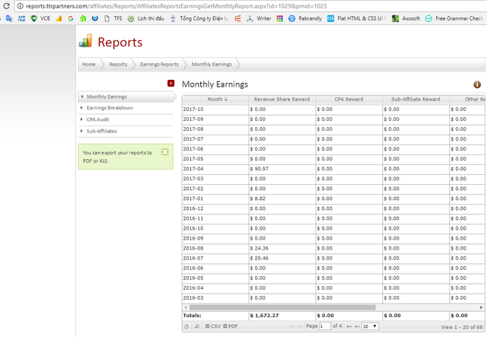Click the search magnifier icon below the table
Screen dimensions: 487x337
click(x=196, y=326)
